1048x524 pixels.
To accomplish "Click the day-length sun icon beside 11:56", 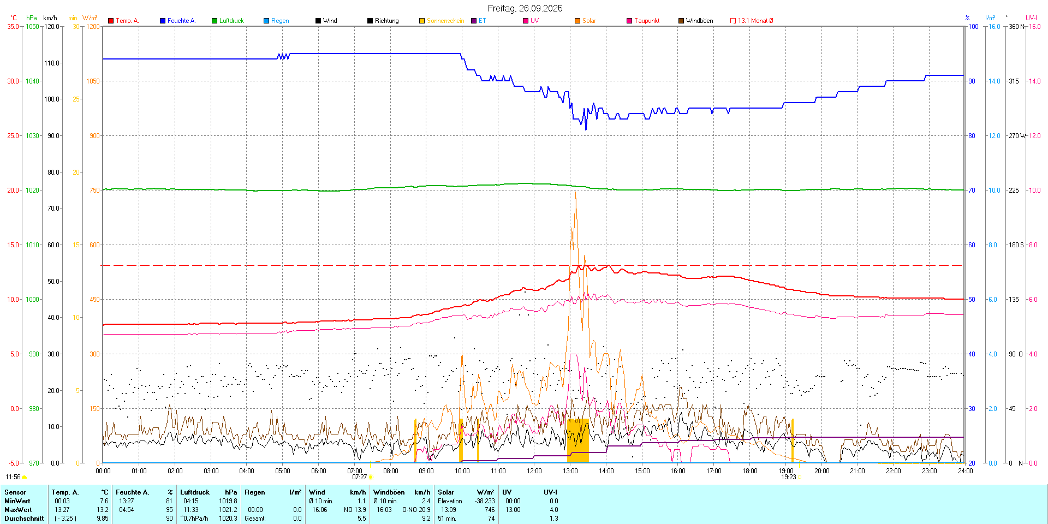I will (24, 477).
